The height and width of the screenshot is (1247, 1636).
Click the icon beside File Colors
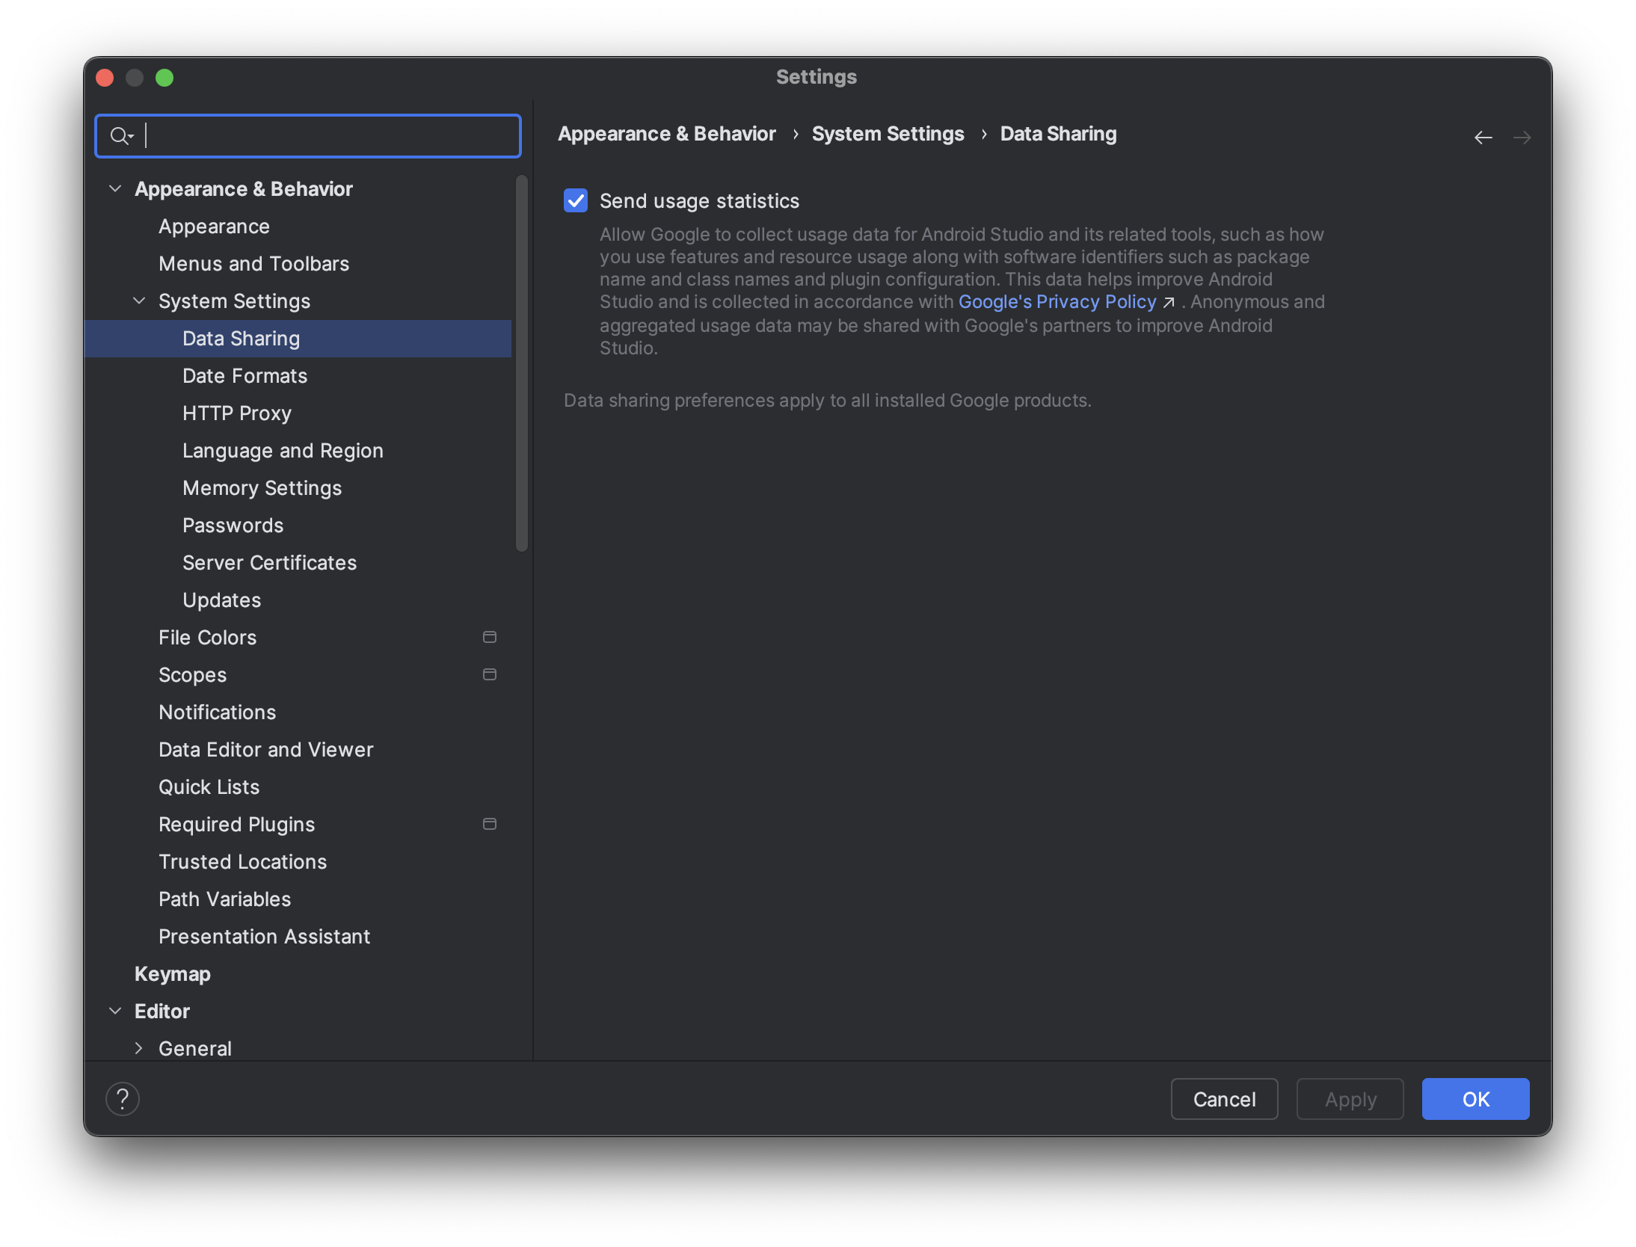coord(490,637)
